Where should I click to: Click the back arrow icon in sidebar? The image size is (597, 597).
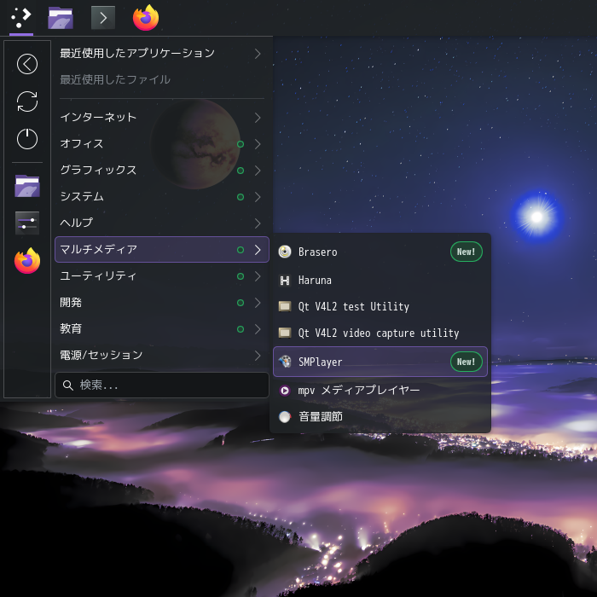pos(27,64)
